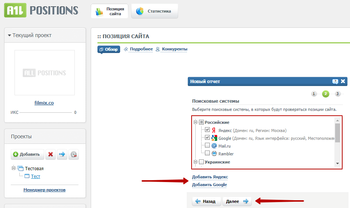This screenshot has height=208, width=350.
Task: Click the Добавить project button
Action: pyautogui.click(x=27, y=154)
